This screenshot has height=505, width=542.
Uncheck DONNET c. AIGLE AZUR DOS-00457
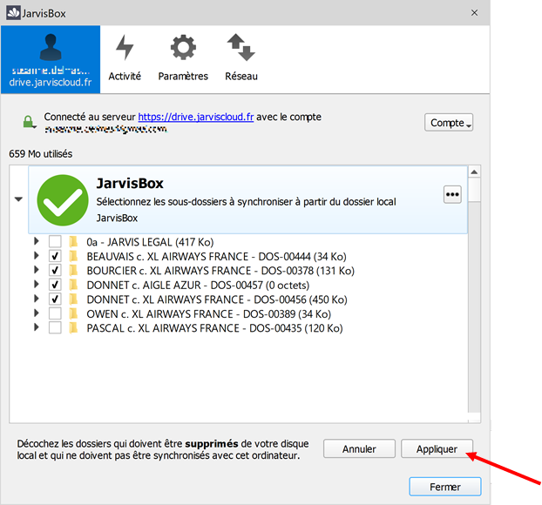click(x=55, y=285)
